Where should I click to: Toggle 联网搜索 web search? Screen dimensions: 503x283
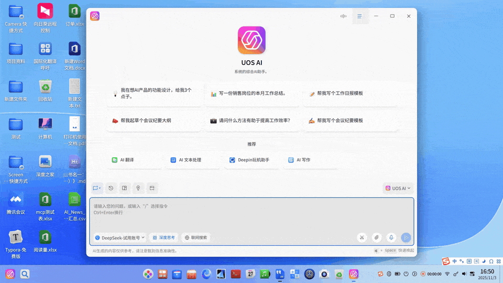click(196, 238)
